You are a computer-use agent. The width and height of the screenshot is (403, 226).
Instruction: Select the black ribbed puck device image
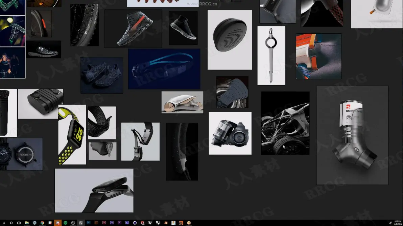[230, 40]
